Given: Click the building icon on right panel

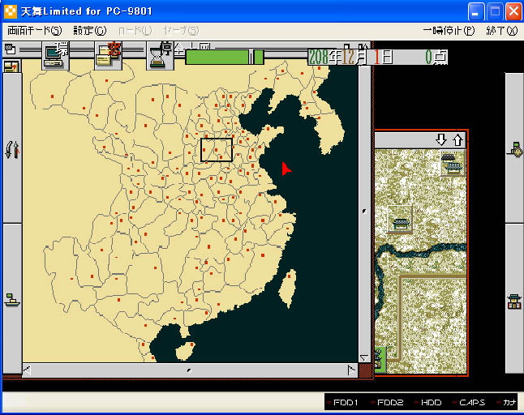Looking at the screenshot, I should pos(514,302).
